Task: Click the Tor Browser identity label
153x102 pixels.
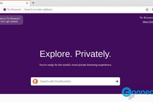Action: coord(14,9)
